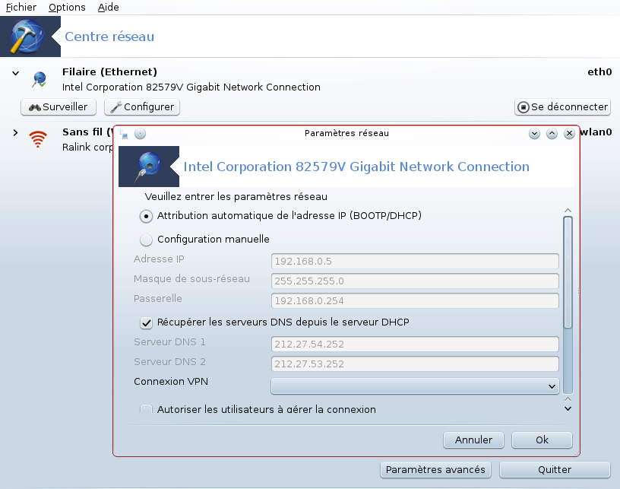
Task: Open the Fichier menu
Action: click(21, 7)
